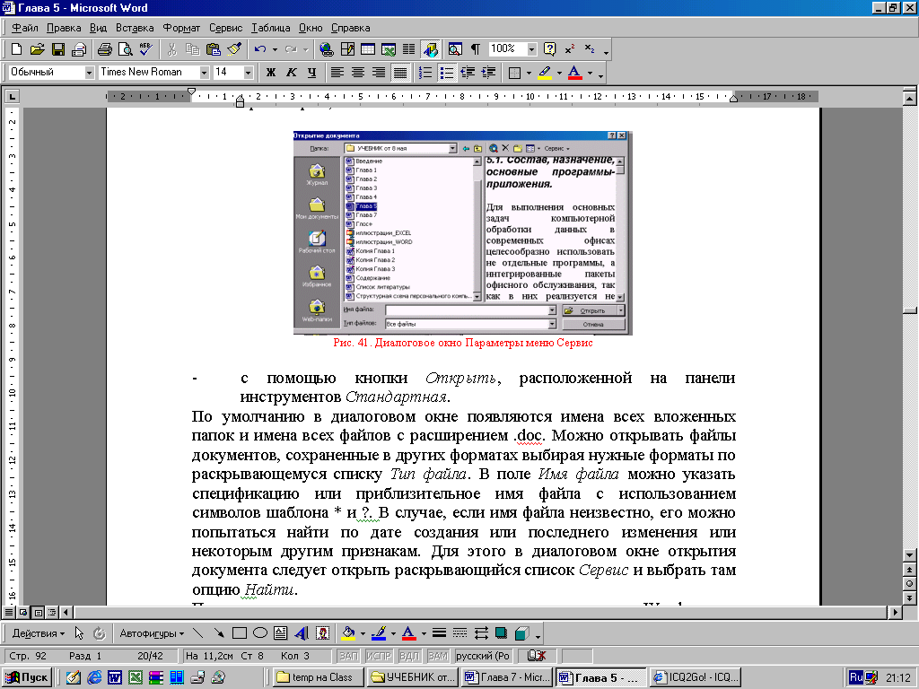
Task: Click the Decrease Indent icon
Action: [x=468, y=73]
